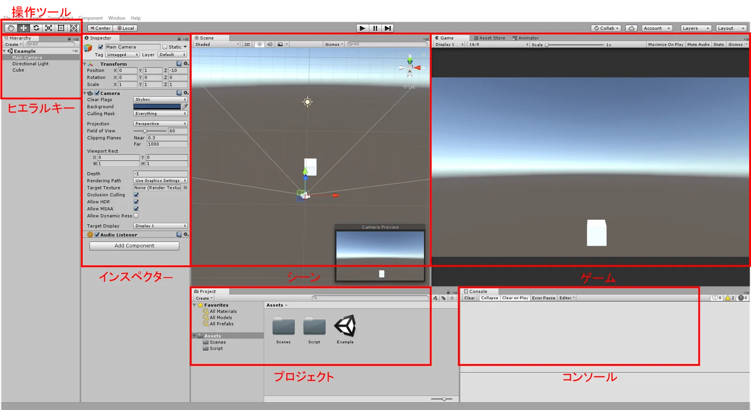The height and width of the screenshot is (410, 751).
Task: Toggle Main Camera active checkbox
Action: (x=100, y=47)
